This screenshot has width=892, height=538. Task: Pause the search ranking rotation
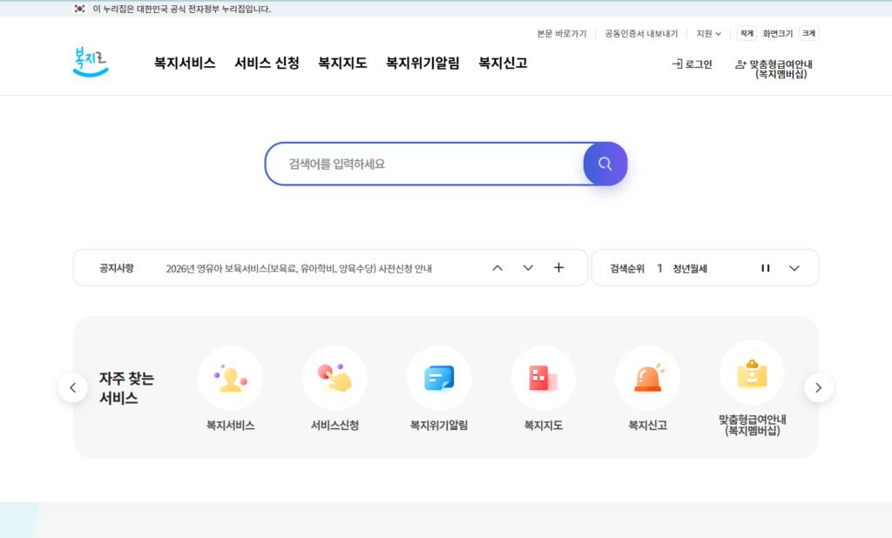pos(766,268)
